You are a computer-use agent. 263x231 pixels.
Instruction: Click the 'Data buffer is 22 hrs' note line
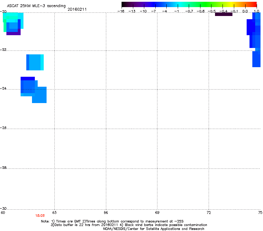pyautogui.click(x=129, y=225)
